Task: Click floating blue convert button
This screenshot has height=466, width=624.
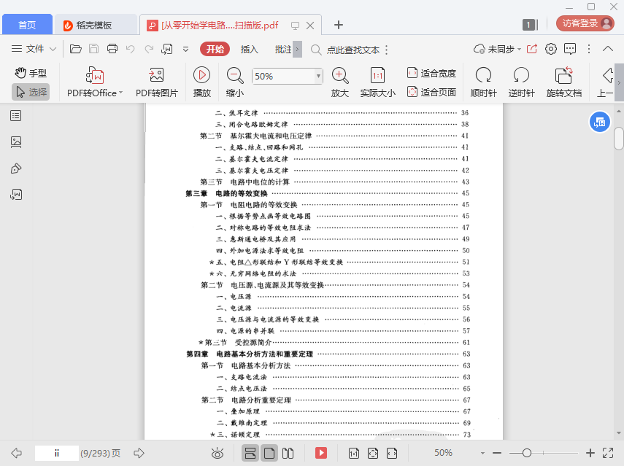Action: click(599, 123)
